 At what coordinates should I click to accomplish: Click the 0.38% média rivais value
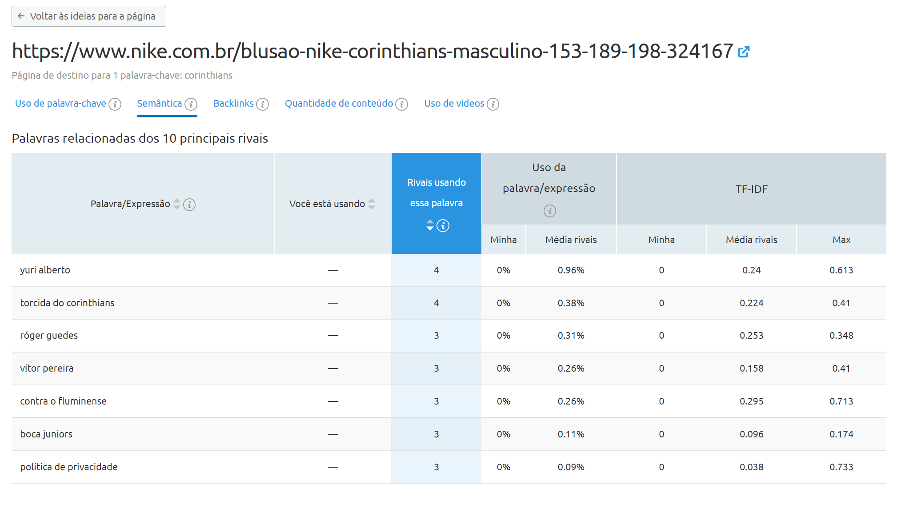coord(571,303)
